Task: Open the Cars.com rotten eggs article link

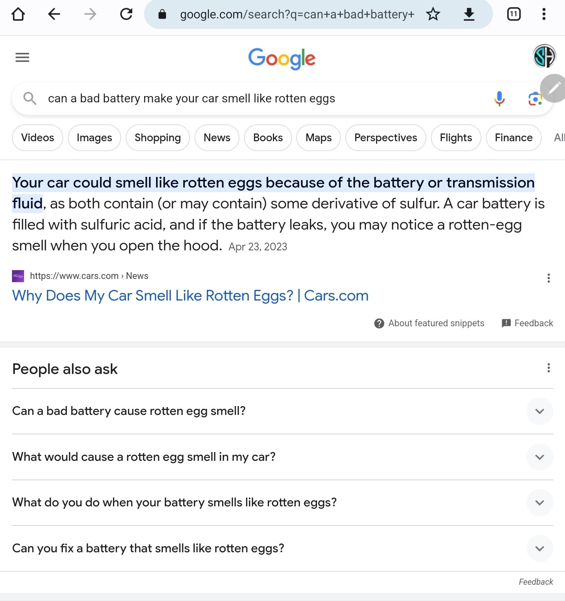Action: coord(190,296)
